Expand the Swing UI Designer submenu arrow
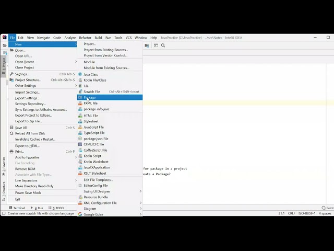This screenshot has width=334, height=251. coord(140,191)
